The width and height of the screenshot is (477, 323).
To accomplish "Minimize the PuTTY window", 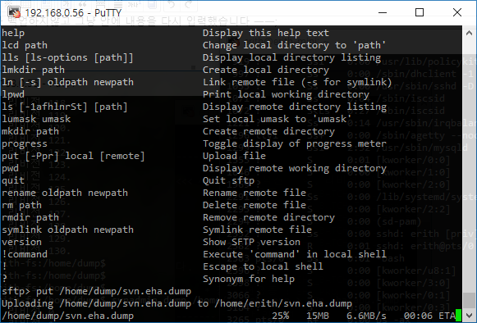I will pos(383,12).
